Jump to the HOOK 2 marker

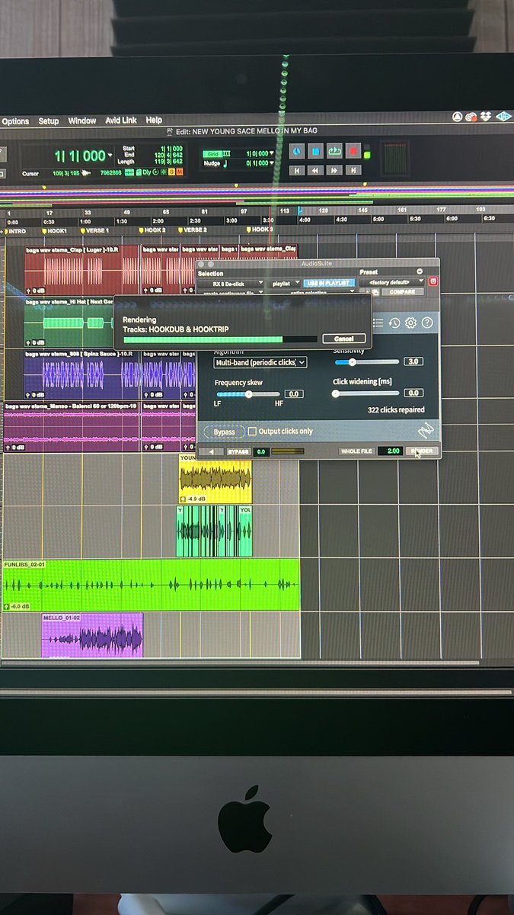[x=152, y=230]
